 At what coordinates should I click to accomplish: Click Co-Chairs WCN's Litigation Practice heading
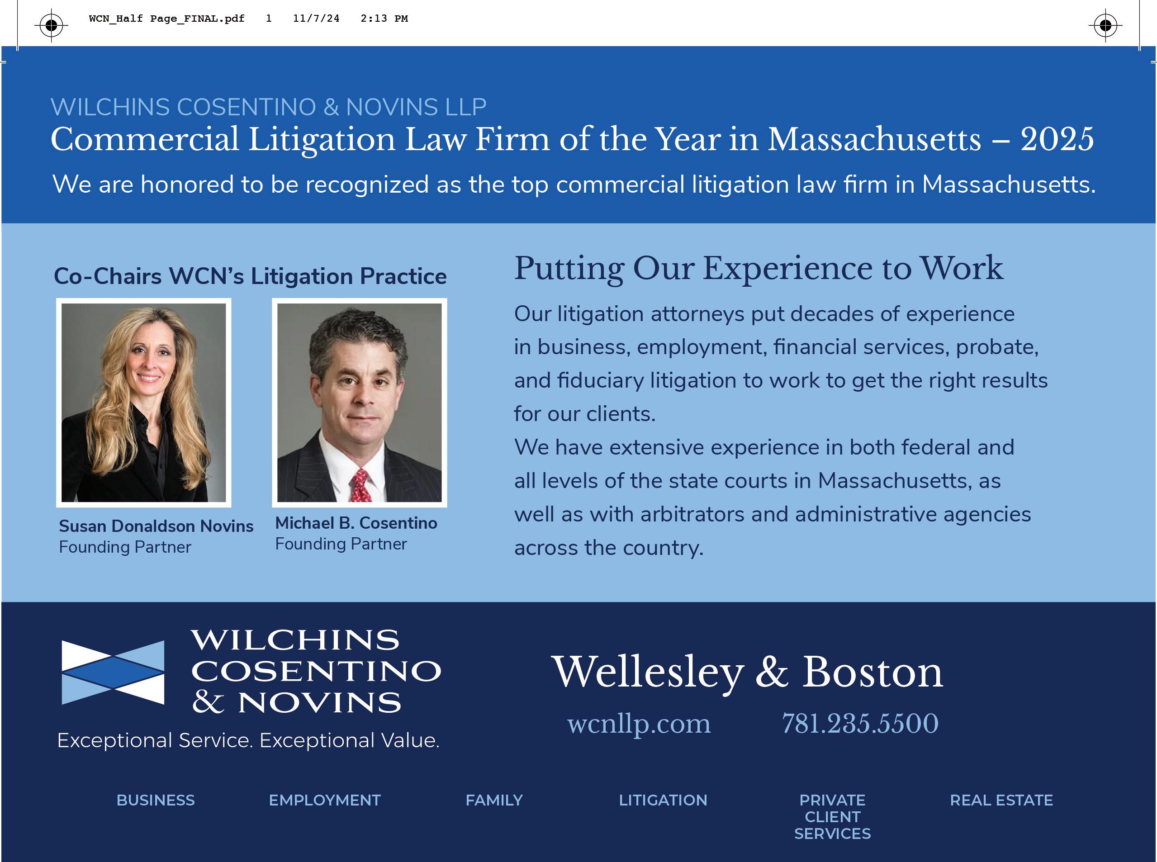click(250, 276)
